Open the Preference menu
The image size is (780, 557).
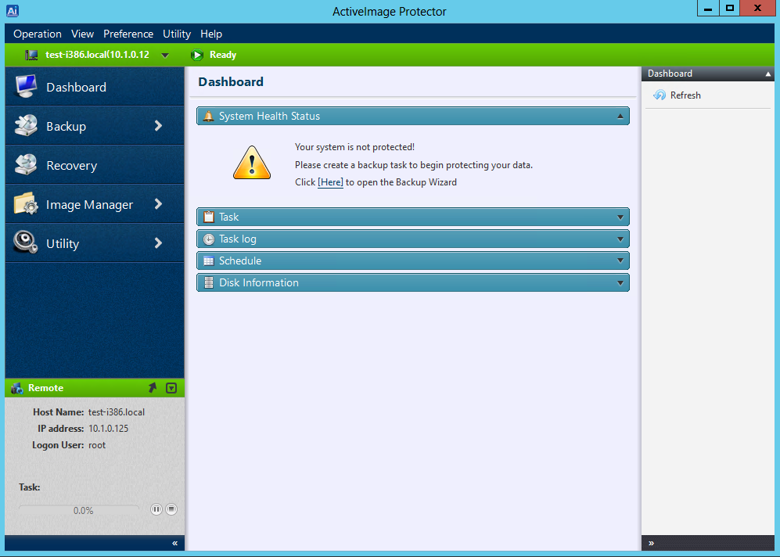(128, 34)
